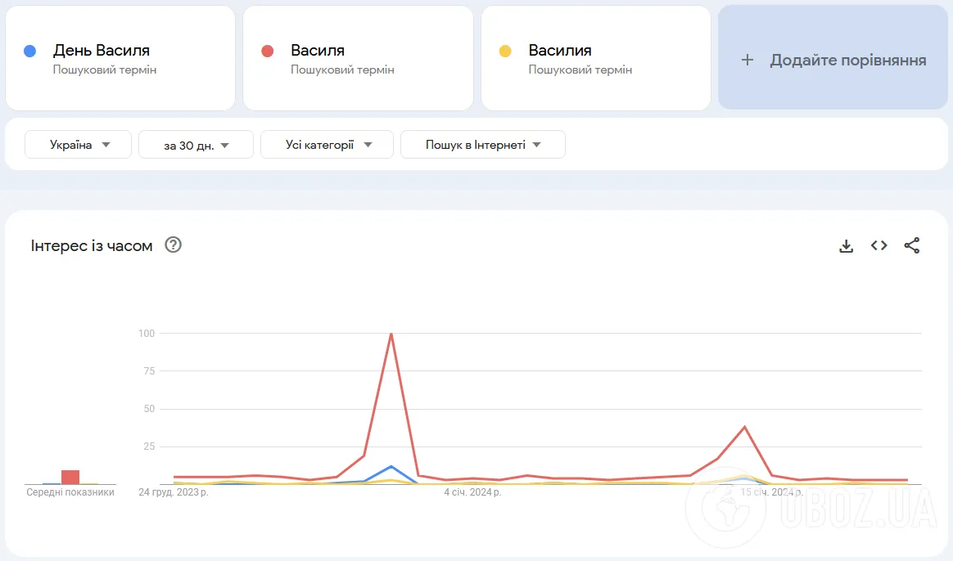Viewport: 953px width, 561px height.
Task: Open the за 30 дн. time range dropdown
Action: (196, 145)
